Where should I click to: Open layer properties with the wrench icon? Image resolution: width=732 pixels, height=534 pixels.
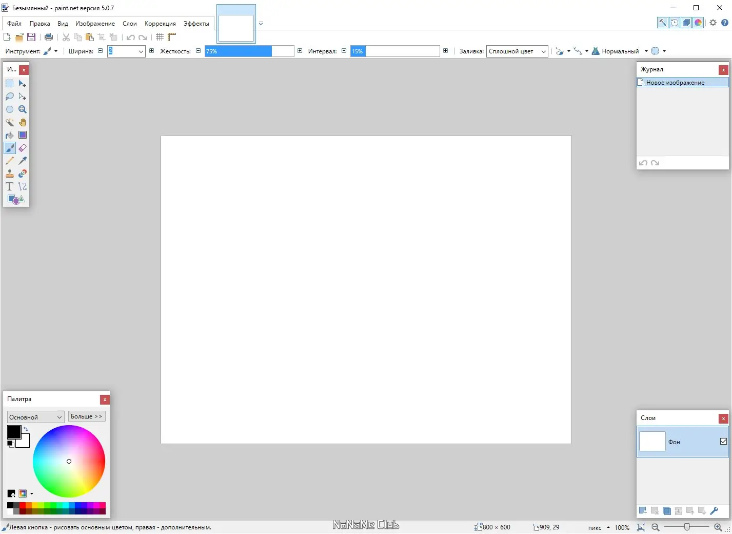[x=714, y=511]
